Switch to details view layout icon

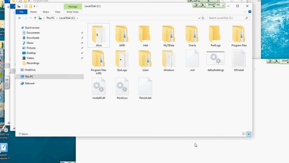[x=244, y=134]
